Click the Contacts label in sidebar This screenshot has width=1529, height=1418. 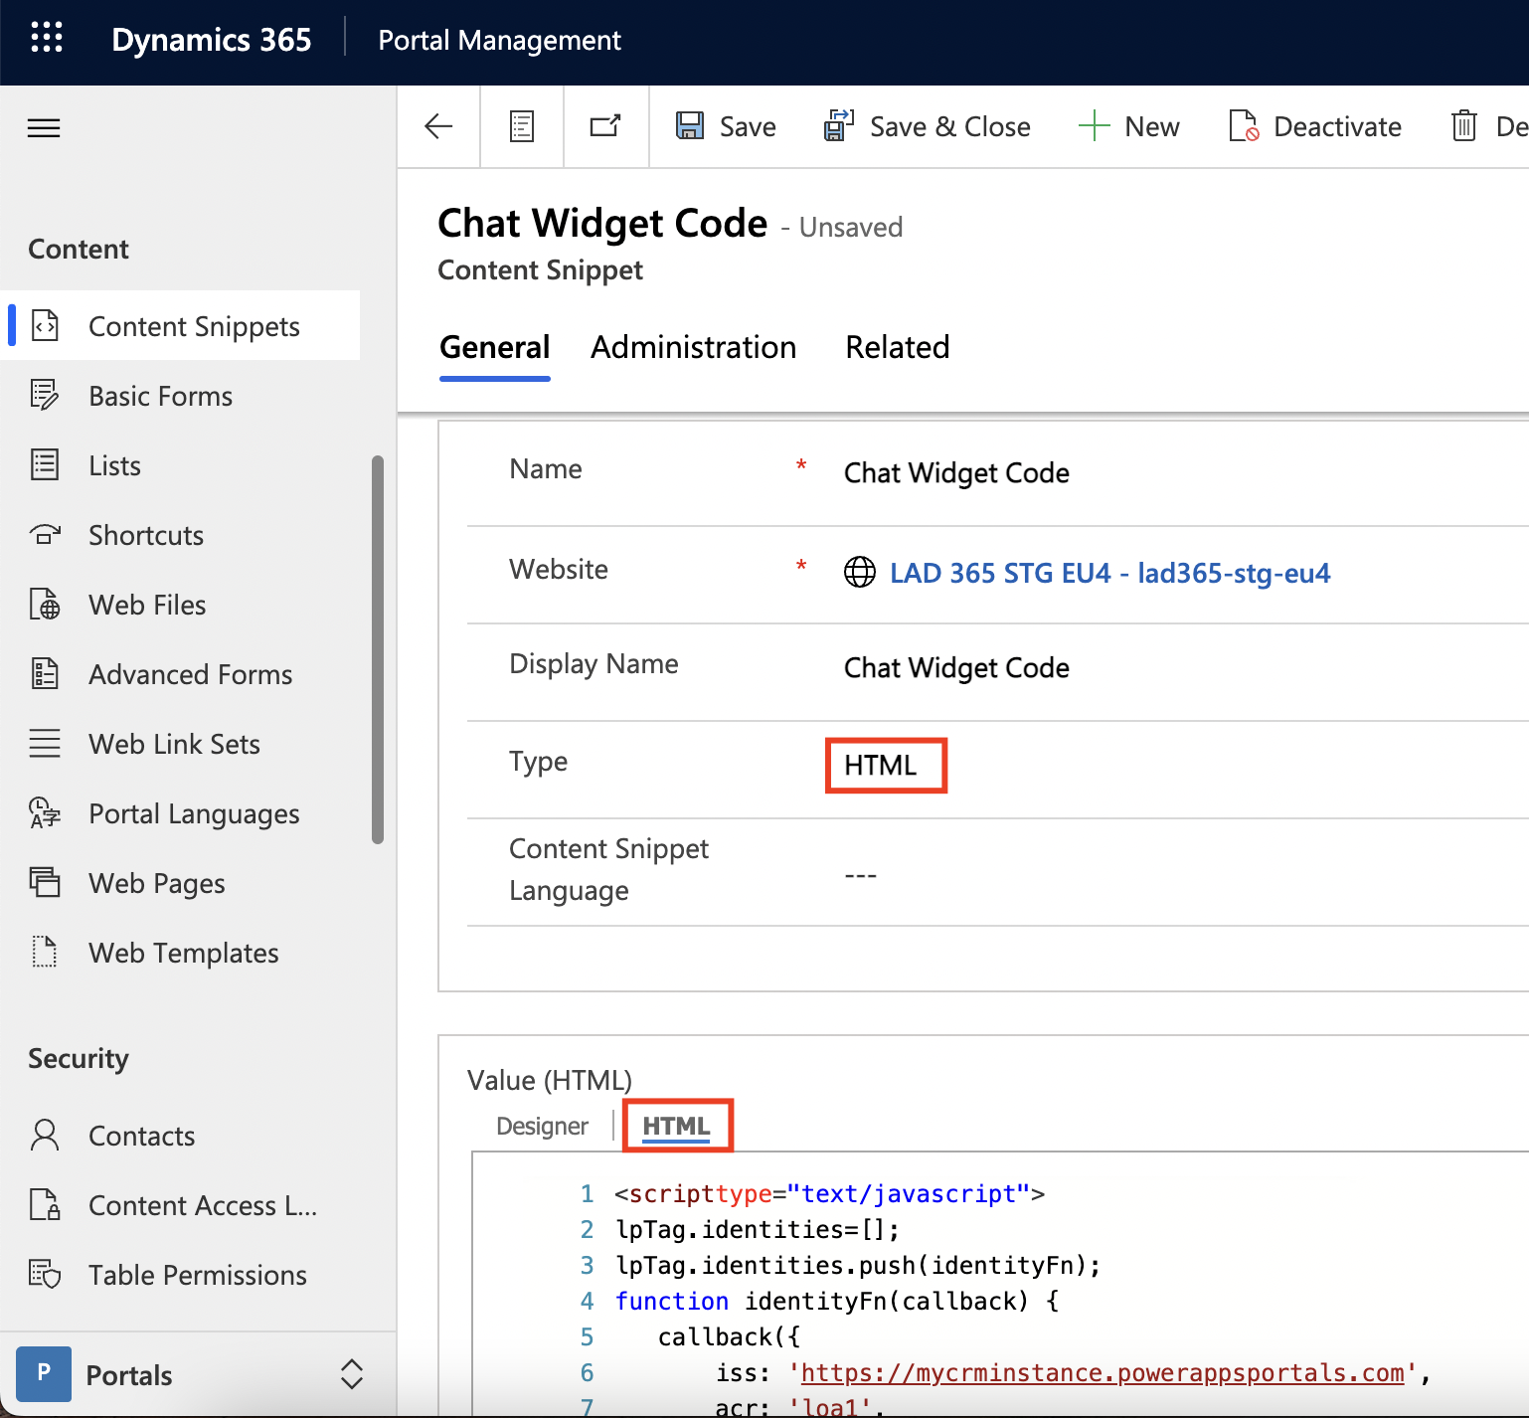coord(141,1136)
